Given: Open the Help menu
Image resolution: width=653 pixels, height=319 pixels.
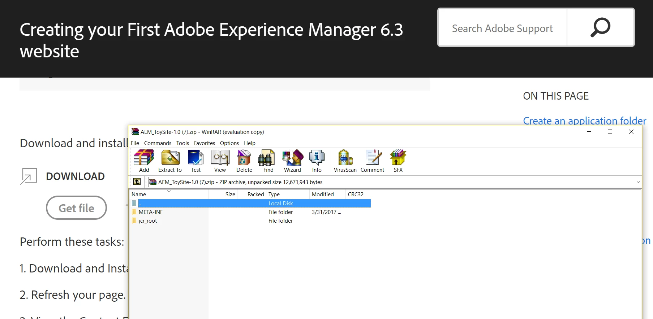Looking at the screenshot, I should [249, 143].
